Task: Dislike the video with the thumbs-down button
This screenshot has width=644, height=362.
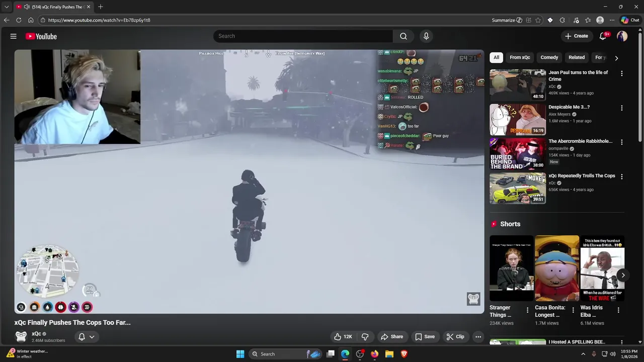Action: [x=365, y=337]
